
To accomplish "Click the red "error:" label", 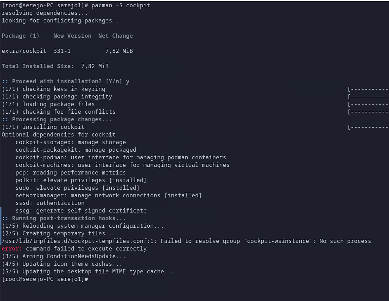I will (x=12, y=249).
